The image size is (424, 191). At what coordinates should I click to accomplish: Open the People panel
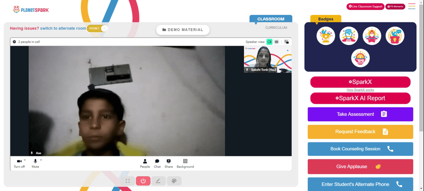coord(145,163)
